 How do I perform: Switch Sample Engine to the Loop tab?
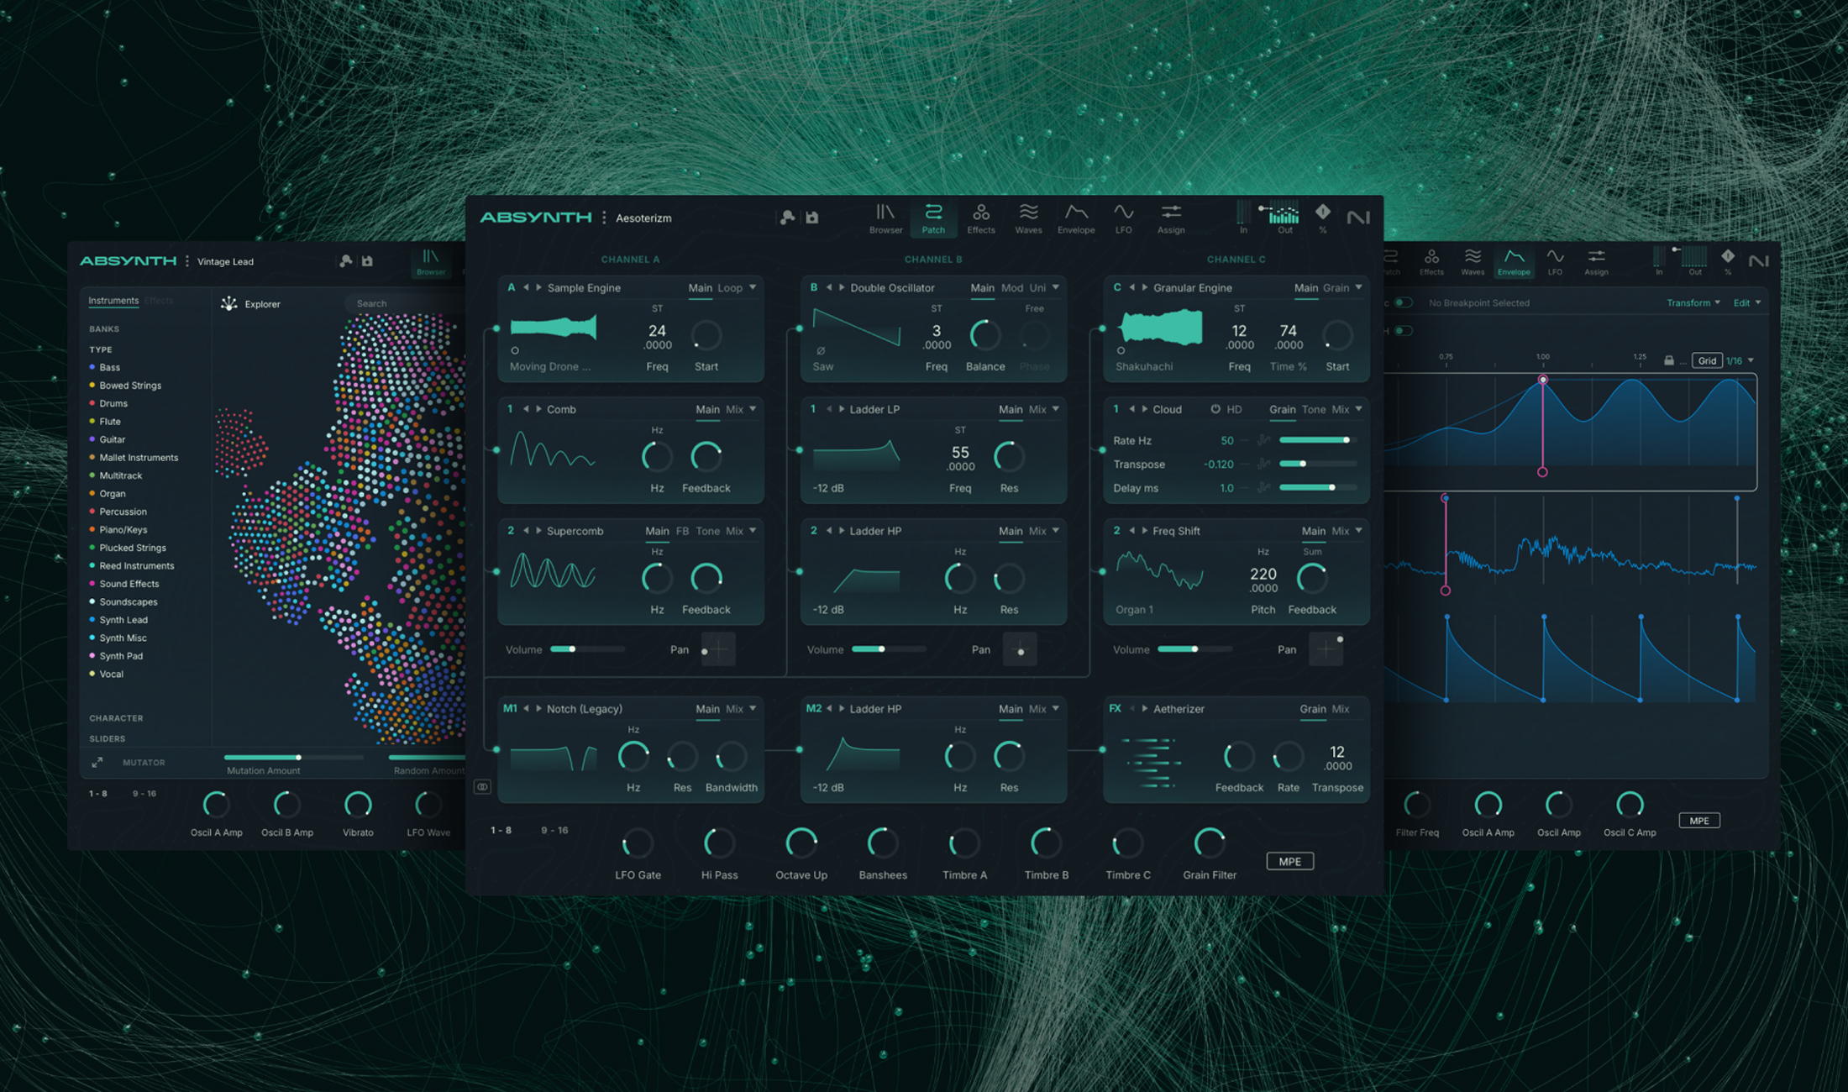click(729, 287)
